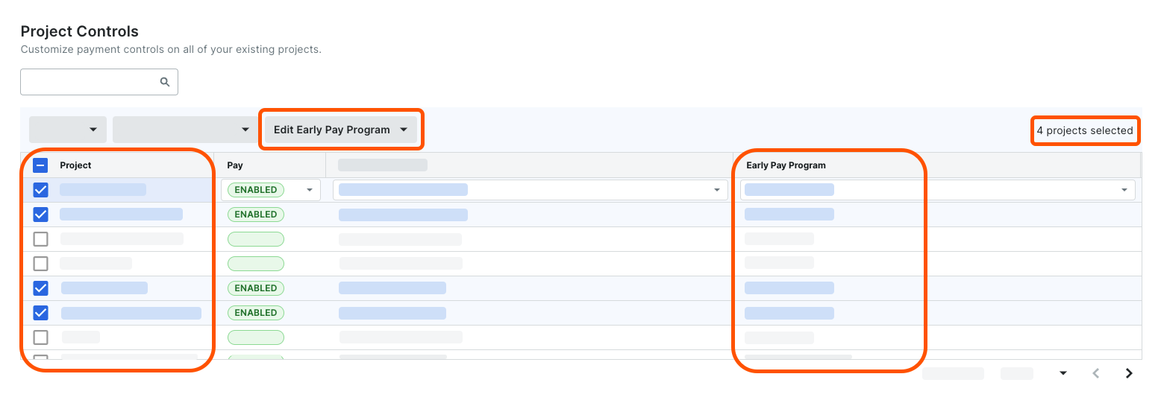Uncheck the first project row's checkbox
This screenshot has height=406, width=1161.
(41, 190)
